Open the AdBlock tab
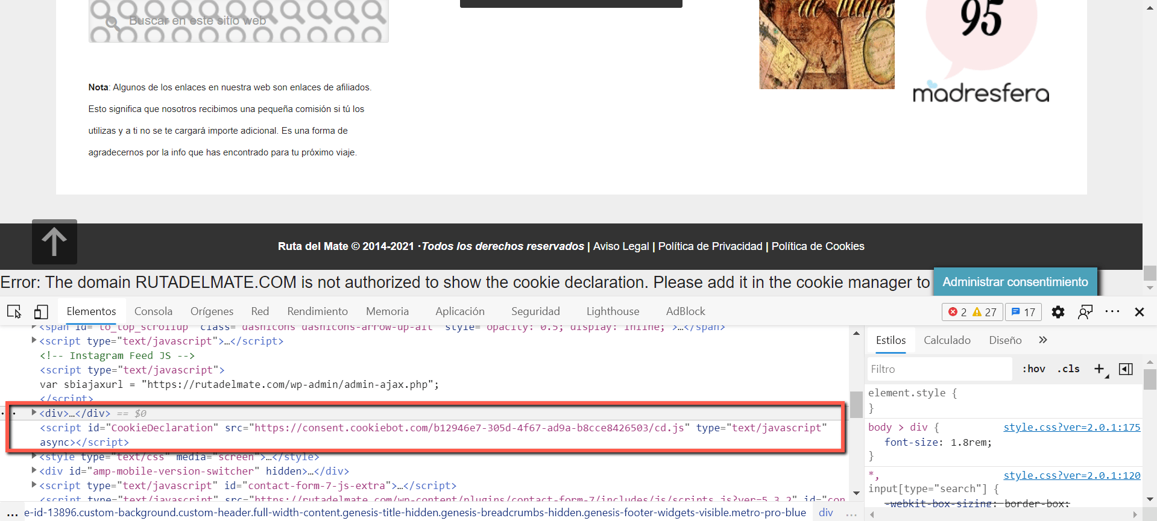This screenshot has height=521, width=1157. click(x=686, y=311)
